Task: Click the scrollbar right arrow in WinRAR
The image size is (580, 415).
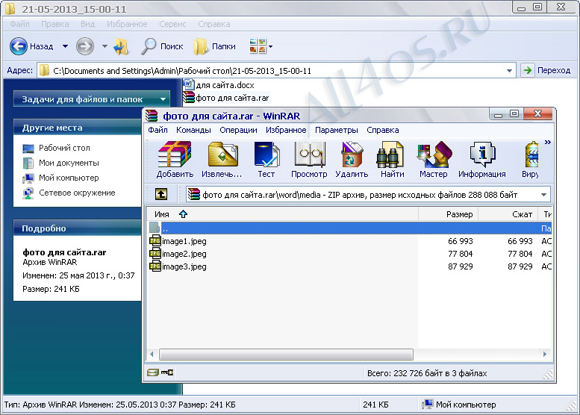Action: [x=545, y=354]
